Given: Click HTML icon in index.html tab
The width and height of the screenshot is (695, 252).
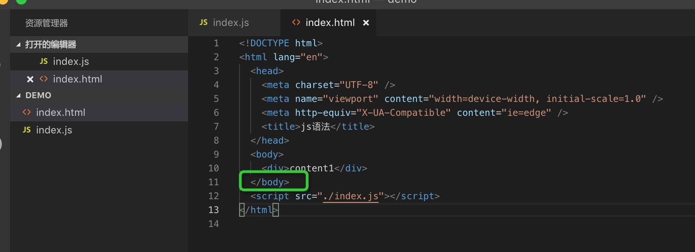Looking at the screenshot, I should (x=297, y=23).
